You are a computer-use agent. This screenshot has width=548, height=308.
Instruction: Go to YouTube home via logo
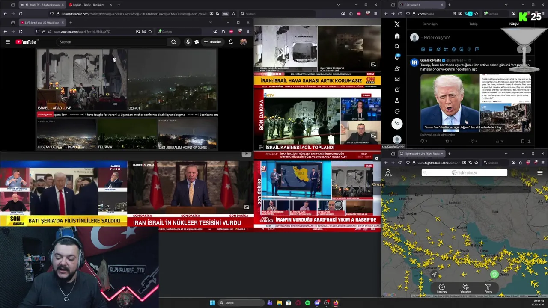(26, 42)
